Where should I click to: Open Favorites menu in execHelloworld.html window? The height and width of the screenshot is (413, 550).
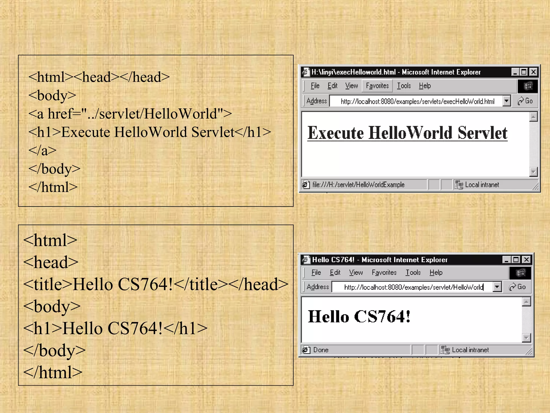click(377, 86)
